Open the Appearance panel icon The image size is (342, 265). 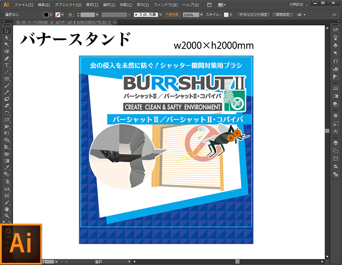click(x=336, y=116)
